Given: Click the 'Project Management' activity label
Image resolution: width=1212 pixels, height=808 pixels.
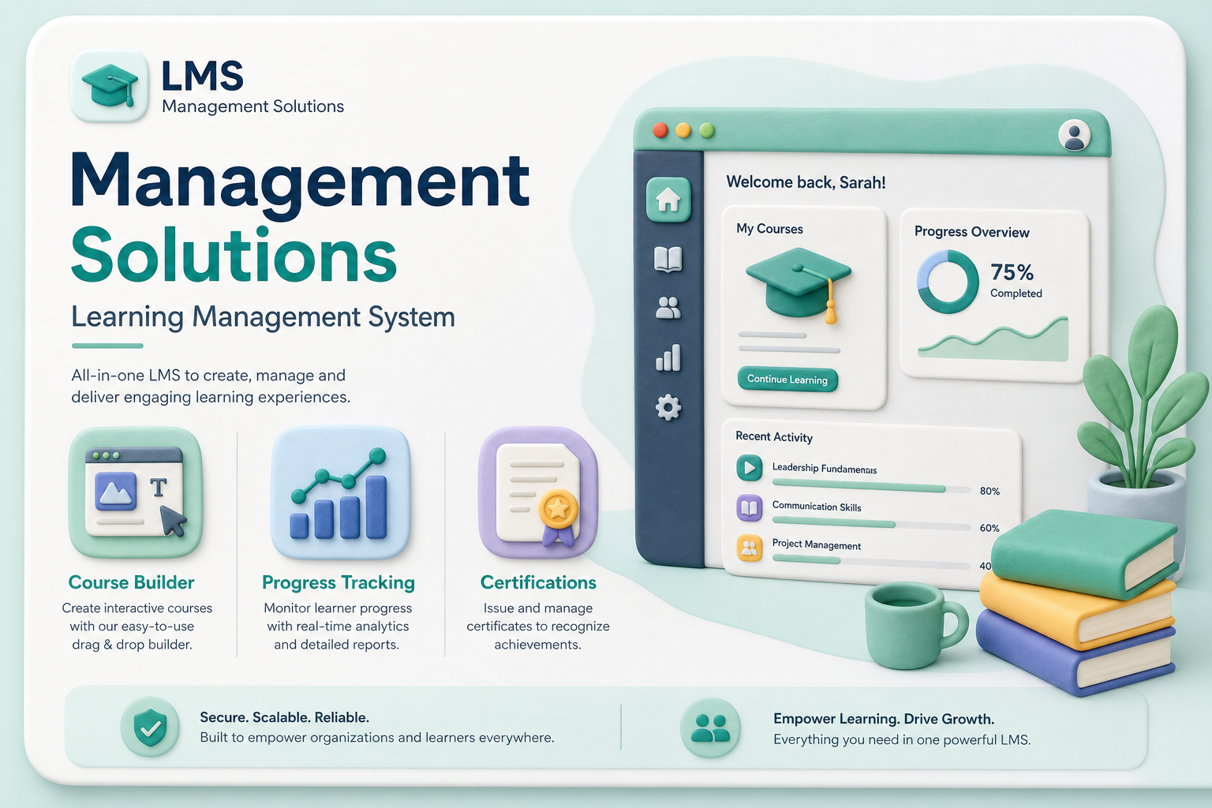Looking at the screenshot, I should coord(817,544).
